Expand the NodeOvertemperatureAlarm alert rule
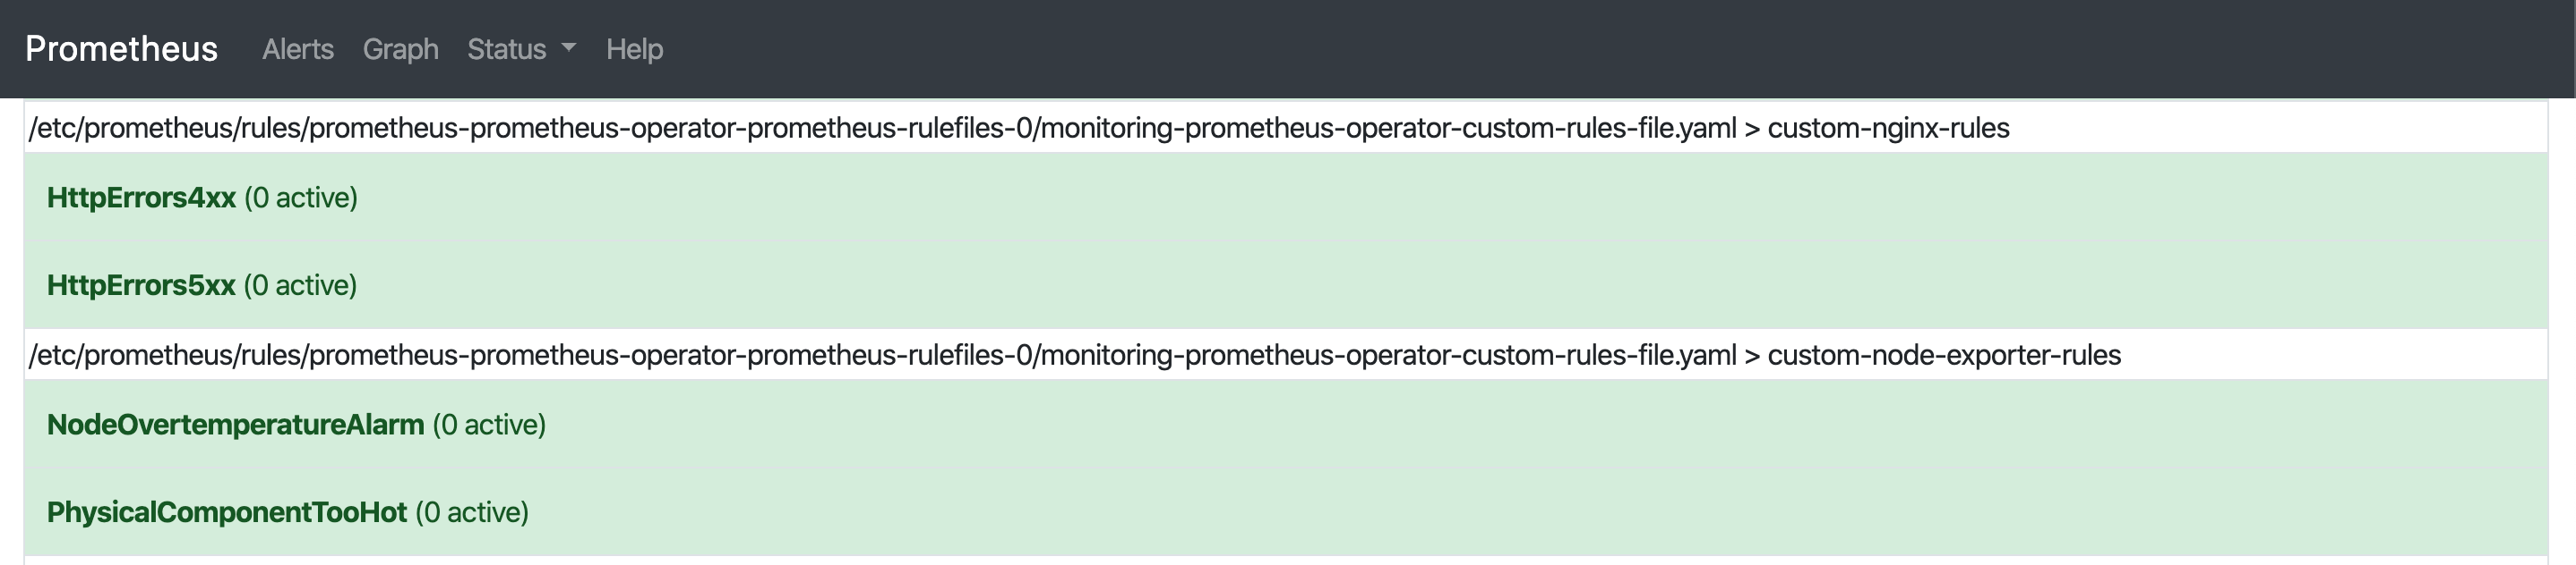2576x565 pixels. [236, 423]
